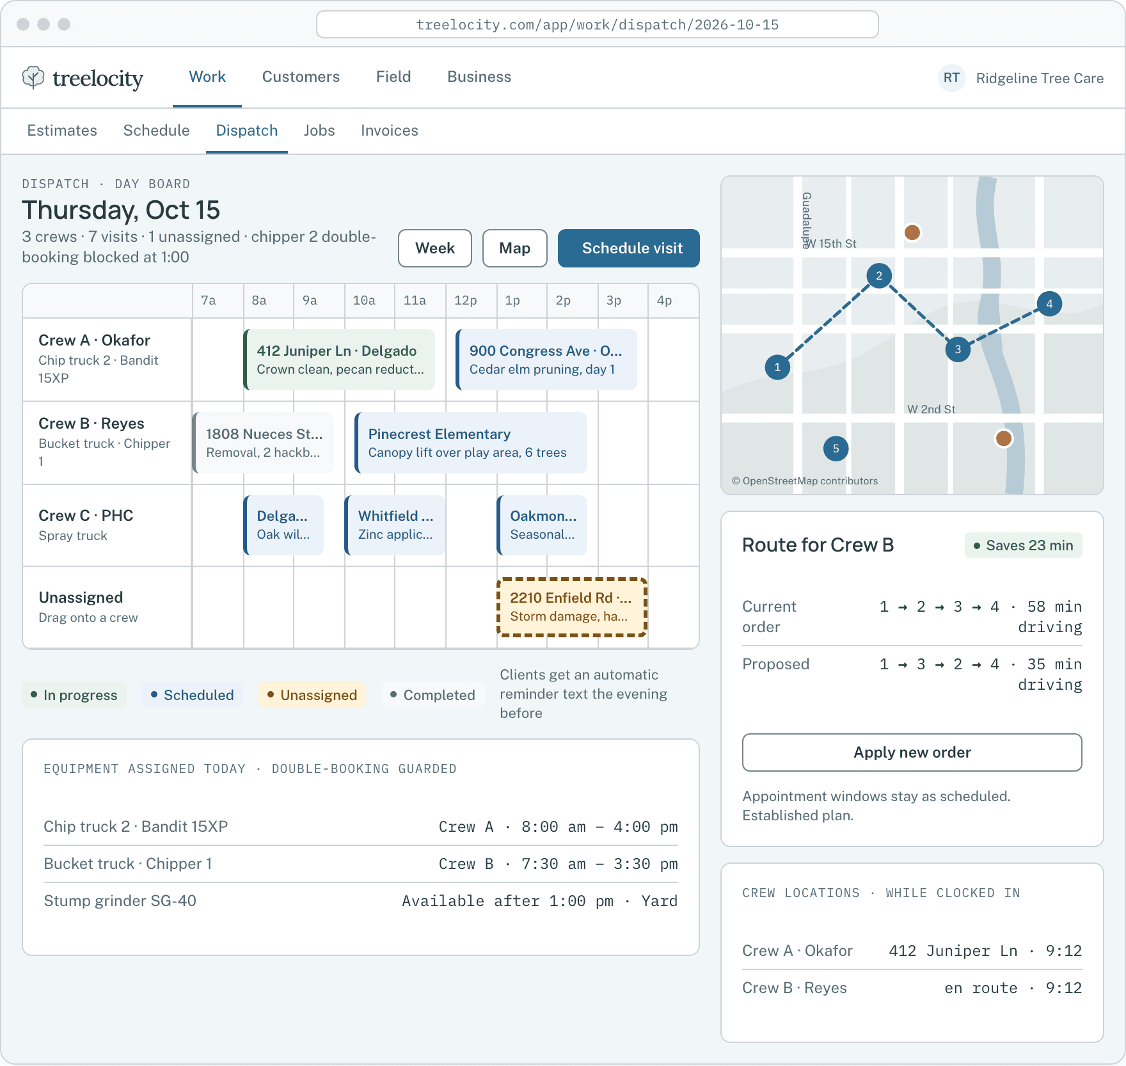Viewport: 1126px width, 1066px height.
Task: Select map stop marker 1
Action: (777, 367)
